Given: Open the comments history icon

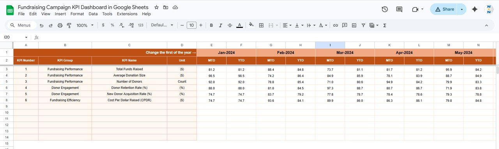Looking at the screenshot, I should click(399, 9).
